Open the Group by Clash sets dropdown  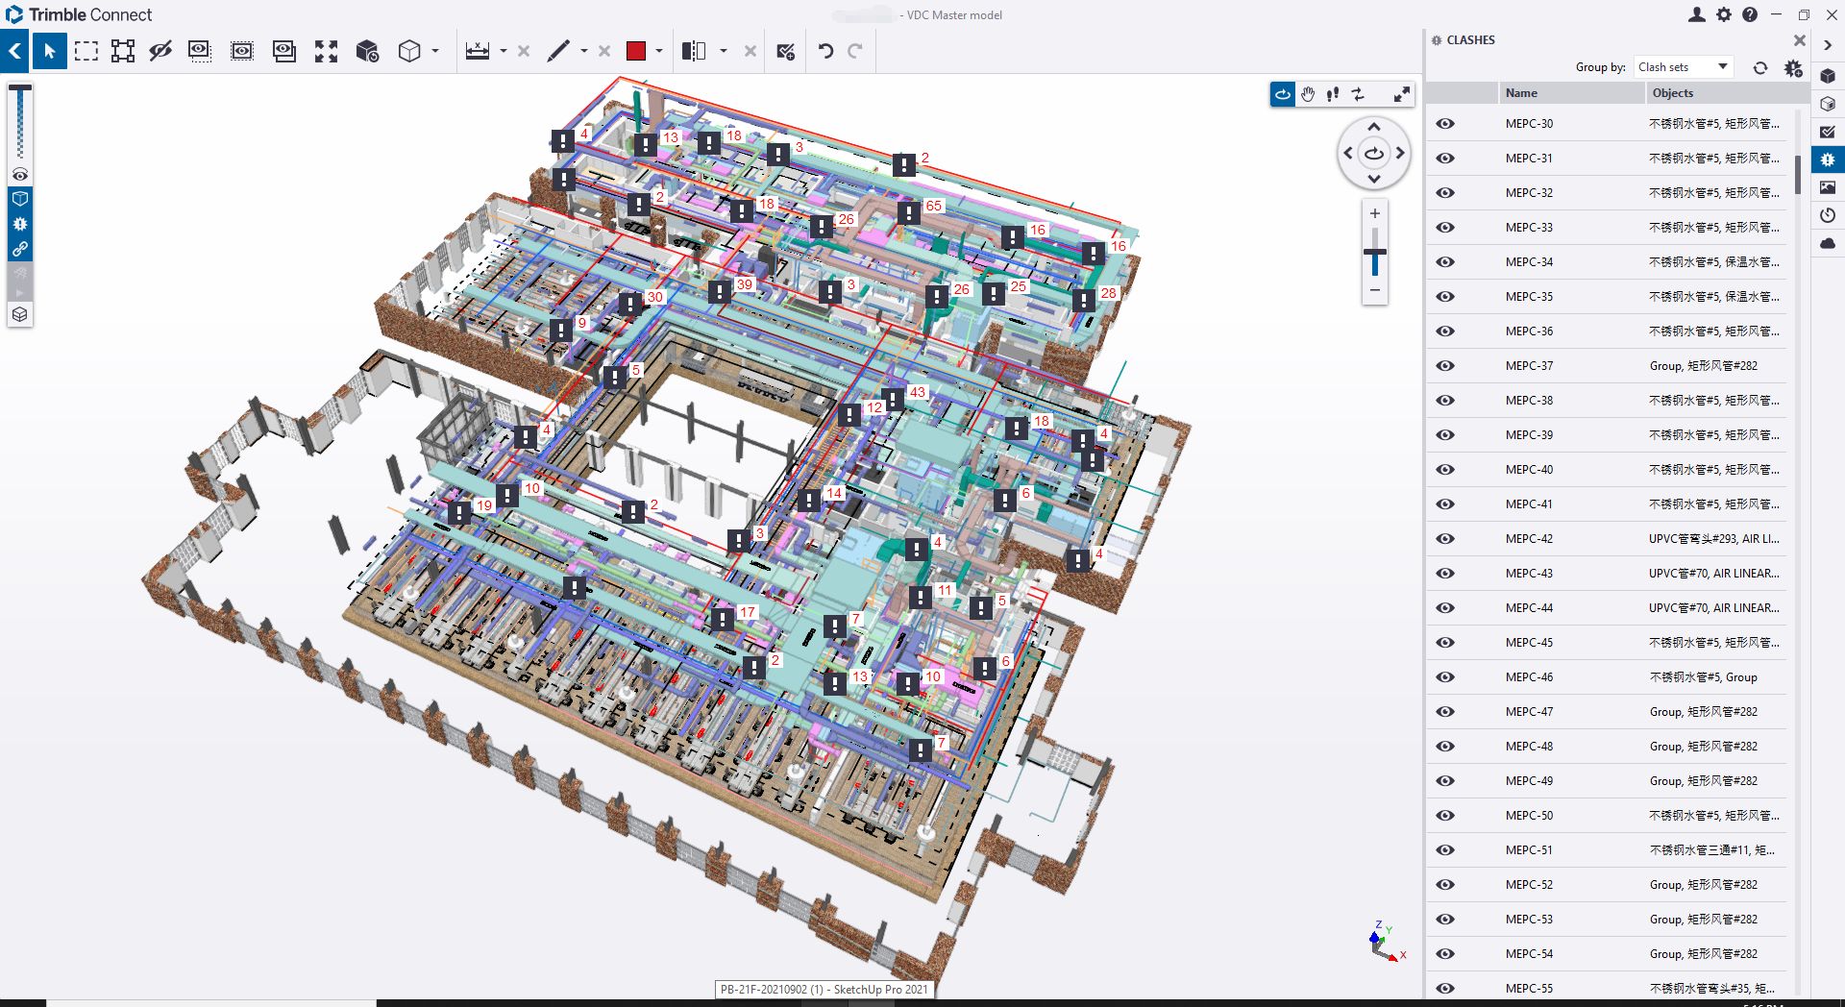[x=1683, y=67]
